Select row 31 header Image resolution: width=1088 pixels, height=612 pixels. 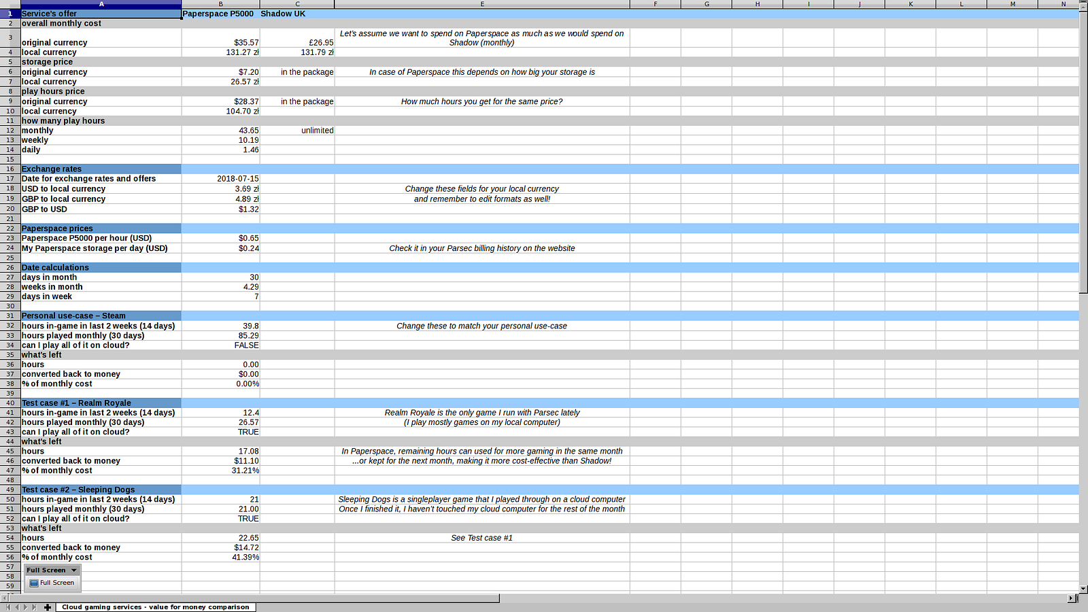(10, 316)
